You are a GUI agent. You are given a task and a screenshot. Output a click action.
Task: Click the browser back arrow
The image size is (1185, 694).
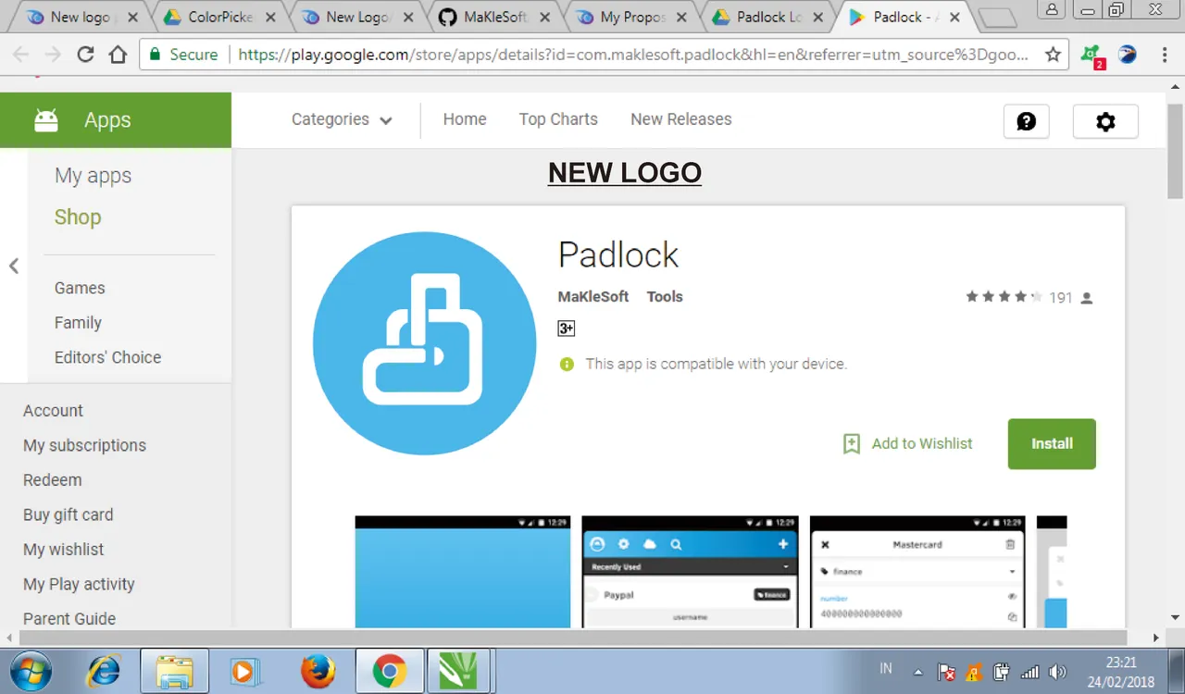(x=20, y=55)
